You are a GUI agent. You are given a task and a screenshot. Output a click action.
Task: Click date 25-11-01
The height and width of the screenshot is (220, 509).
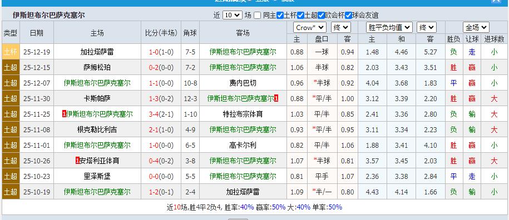(37, 145)
